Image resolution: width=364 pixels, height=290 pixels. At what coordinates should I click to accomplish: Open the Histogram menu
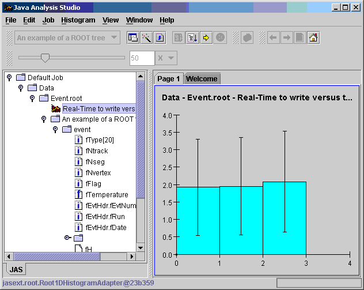(78, 20)
